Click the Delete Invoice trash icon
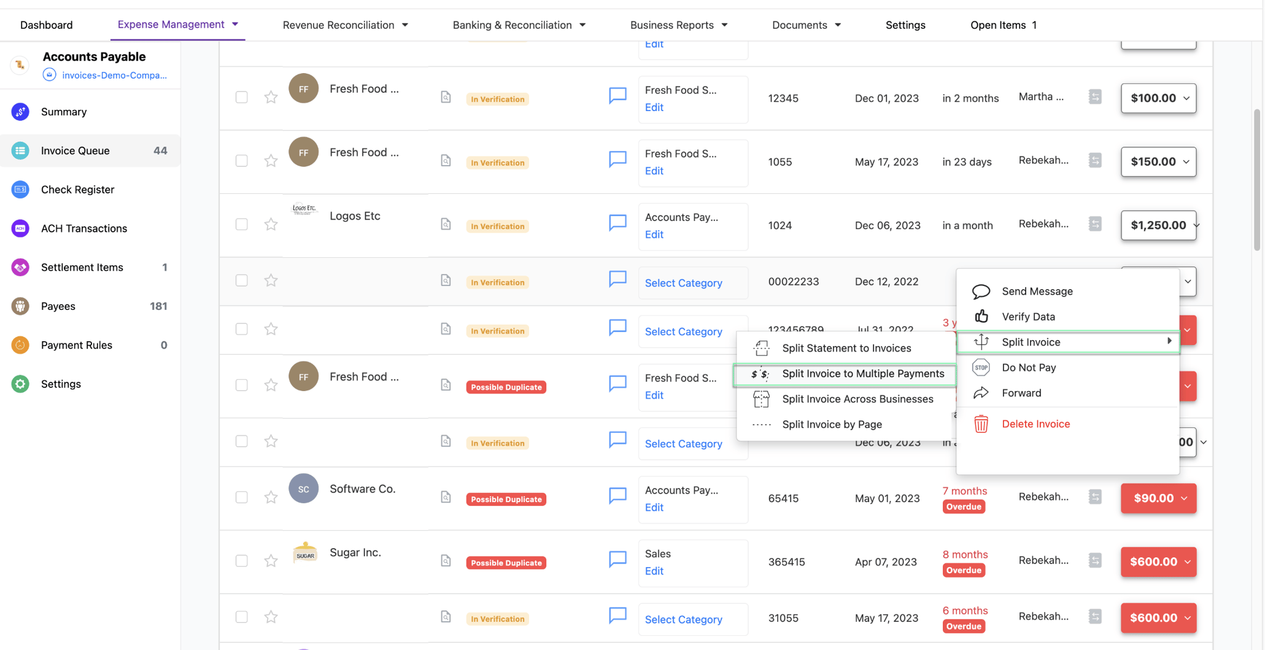1265x650 pixels. pyautogui.click(x=981, y=424)
